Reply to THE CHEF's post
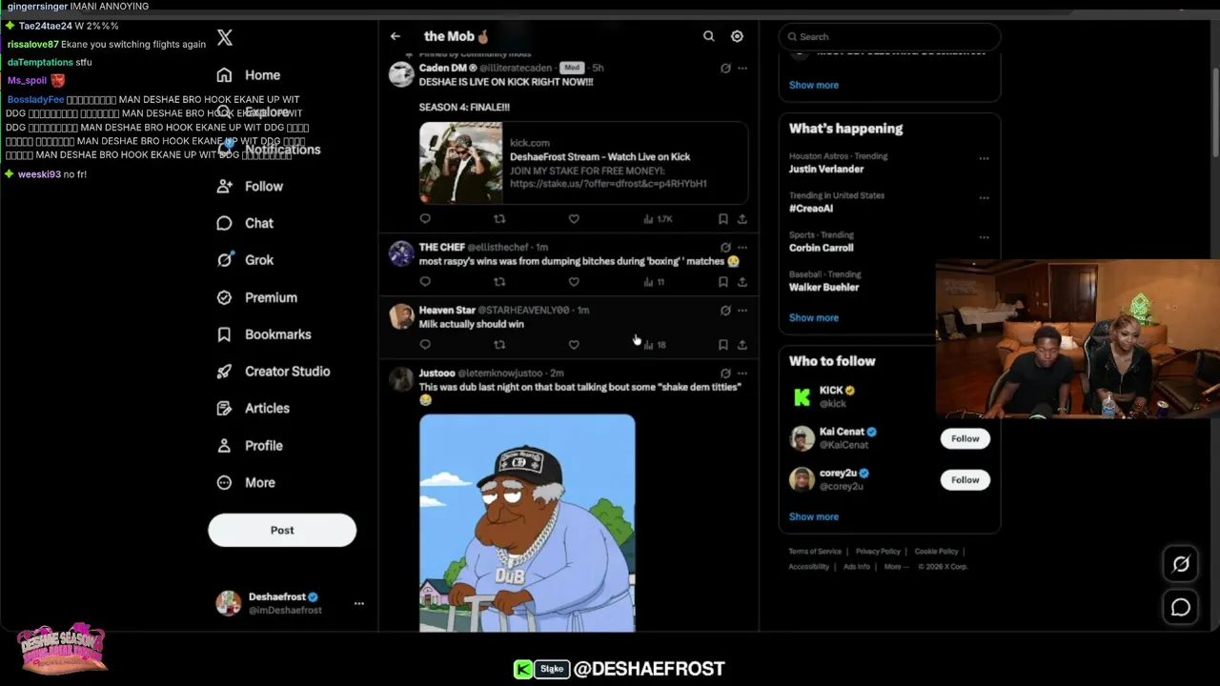This screenshot has width=1220, height=686. coord(425,282)
